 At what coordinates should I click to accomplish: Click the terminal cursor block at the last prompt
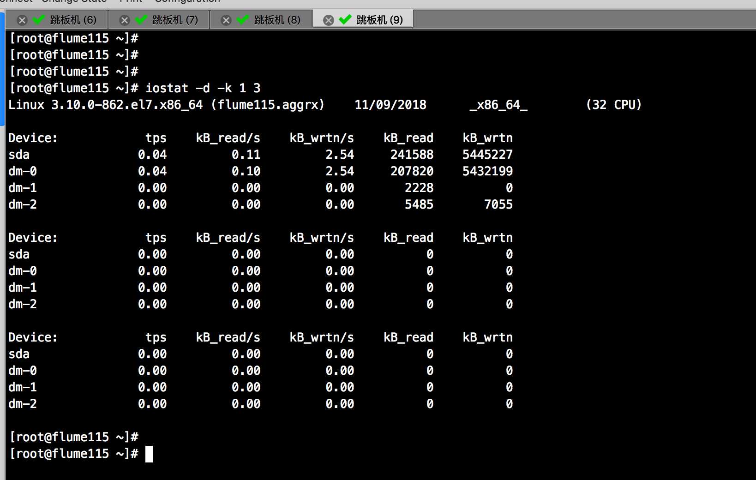pos(149,454)
